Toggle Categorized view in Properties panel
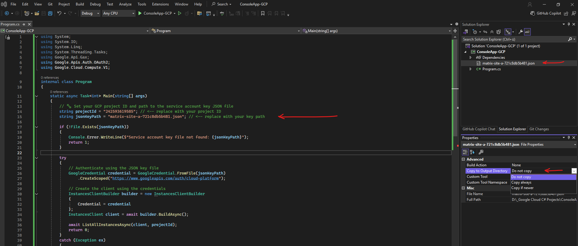Image resolution: width=578 pixels, height=246 pixels. 465,152
